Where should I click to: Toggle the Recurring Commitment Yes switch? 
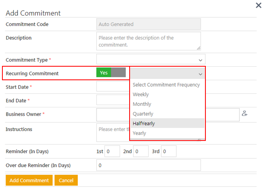point(111,73)
